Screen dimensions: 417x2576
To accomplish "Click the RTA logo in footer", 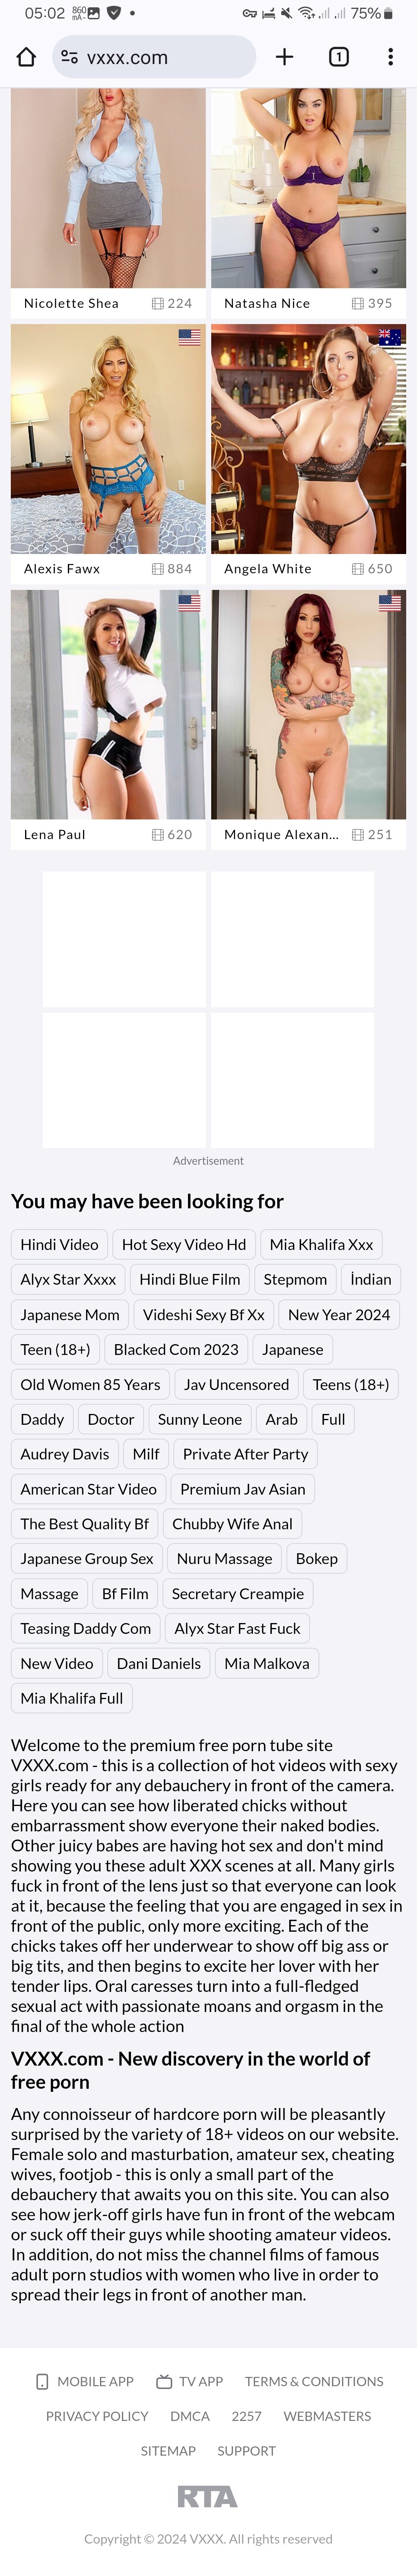I will coord(208,2496).
